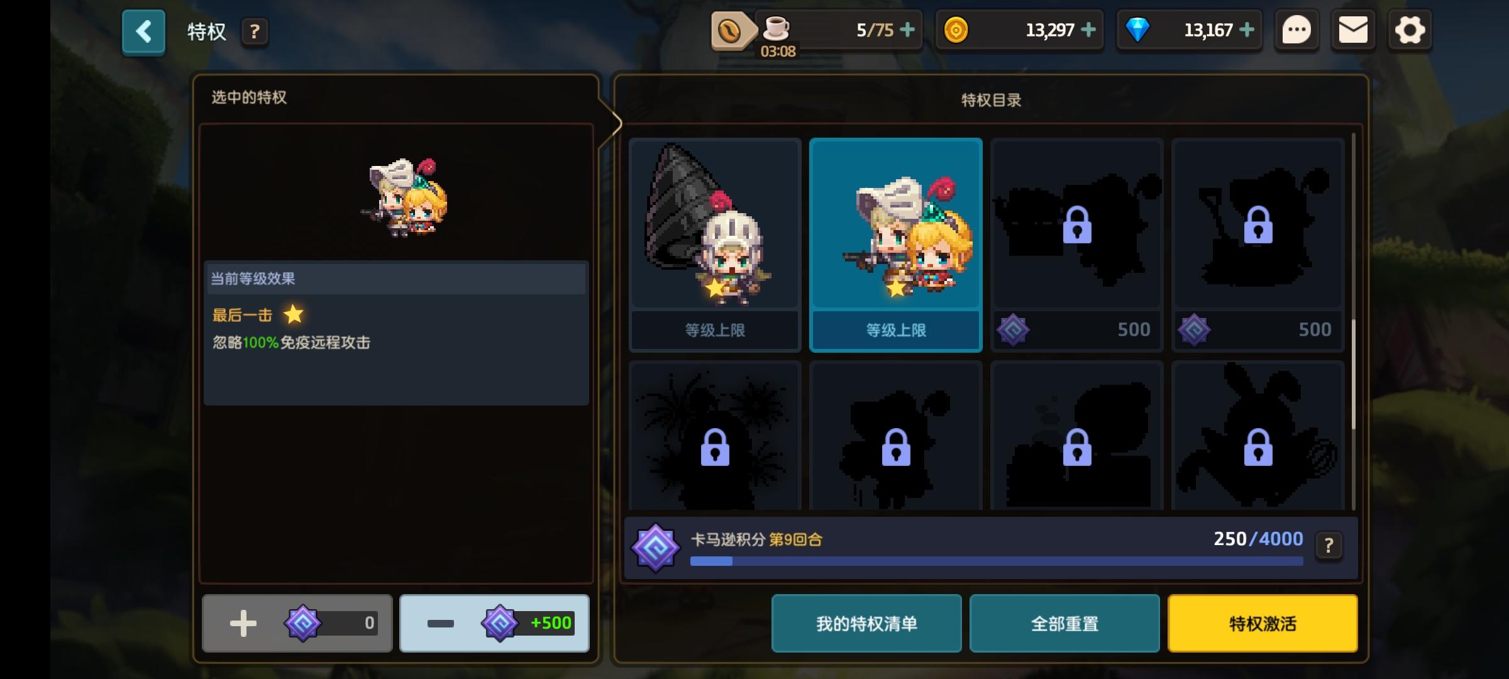Click the 全部重置 reset button
This screenshot has width=1509, height=679.
point(1064,623)
